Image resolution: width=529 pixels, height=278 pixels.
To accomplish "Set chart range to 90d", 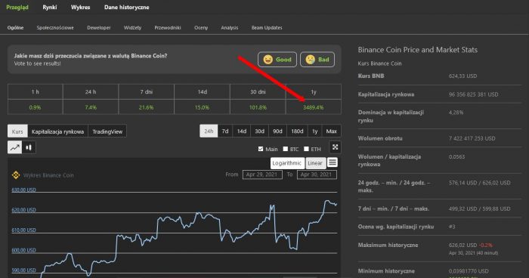I will (x=277, y=131).
